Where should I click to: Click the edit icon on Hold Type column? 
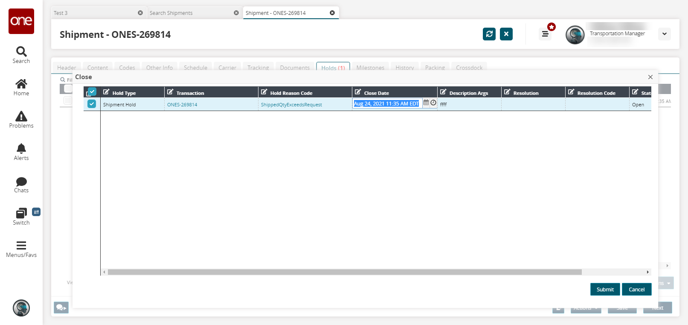click(x=106, y=92)
